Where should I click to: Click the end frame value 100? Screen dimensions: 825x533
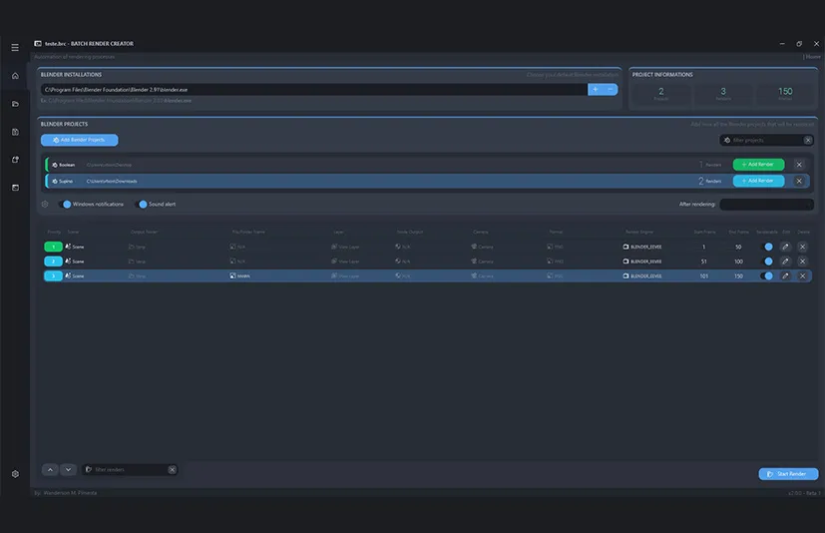tap(739, 262)
